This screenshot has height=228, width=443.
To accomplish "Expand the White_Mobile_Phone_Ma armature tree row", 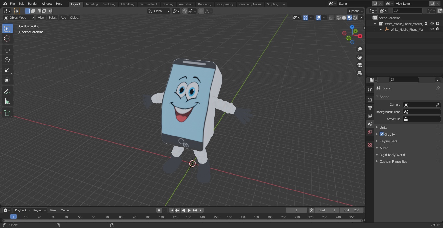I will [381, 29].
